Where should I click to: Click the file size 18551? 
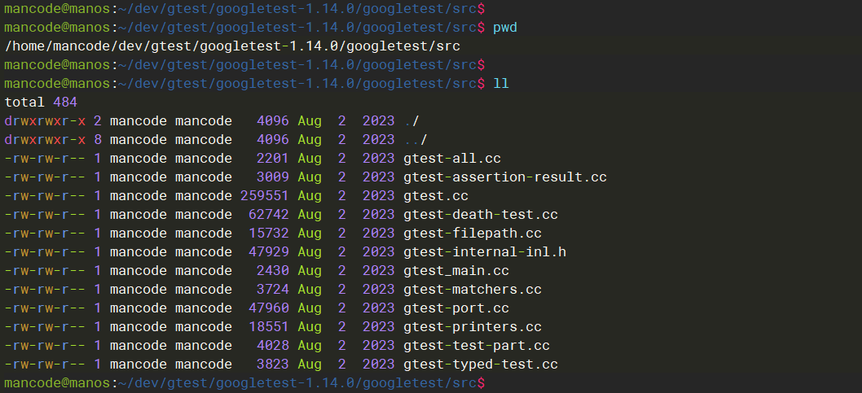point(269,327)
